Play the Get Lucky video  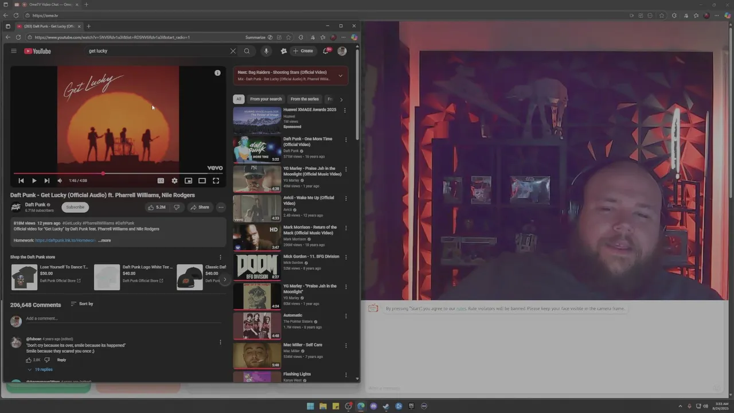(x=34, y=181)
